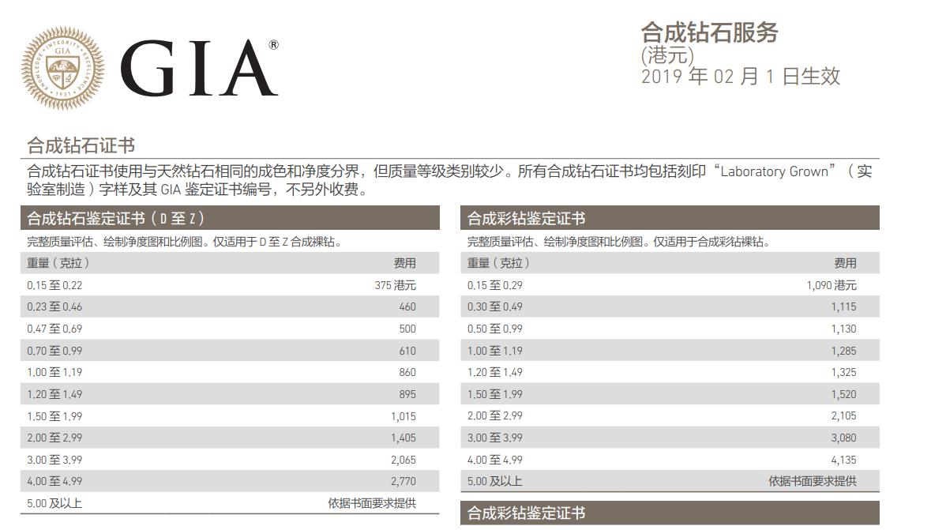
Task: Click the 1.20 至 1.49 cell in D-Z table
Action: click(54, 394)
